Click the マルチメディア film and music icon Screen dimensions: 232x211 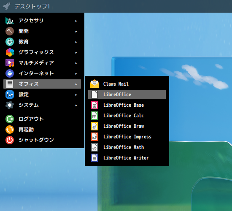point(10,63)
